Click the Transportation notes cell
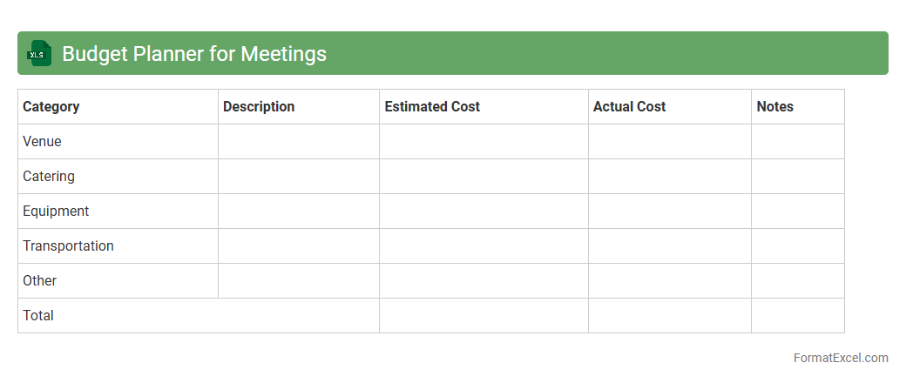Viewport: 906px width, 383px height. pyautogui.click(x=797, y=246)
